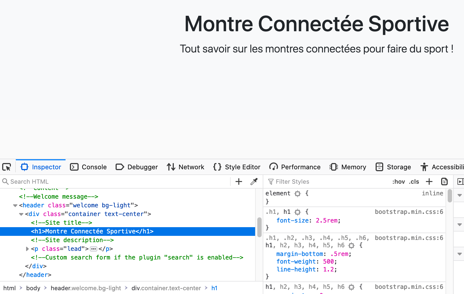
Task: Open the Network tab
Action: point(185,167)
